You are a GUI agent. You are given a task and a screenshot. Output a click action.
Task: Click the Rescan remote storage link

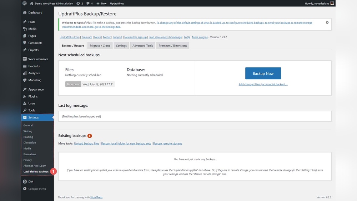pos(167,144)
